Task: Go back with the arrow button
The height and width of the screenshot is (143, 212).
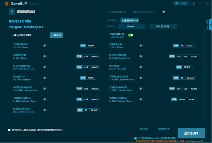Action: pos(12,12)
